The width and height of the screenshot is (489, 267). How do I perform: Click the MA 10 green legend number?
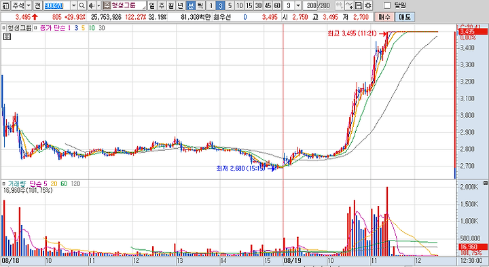point(92,28)
